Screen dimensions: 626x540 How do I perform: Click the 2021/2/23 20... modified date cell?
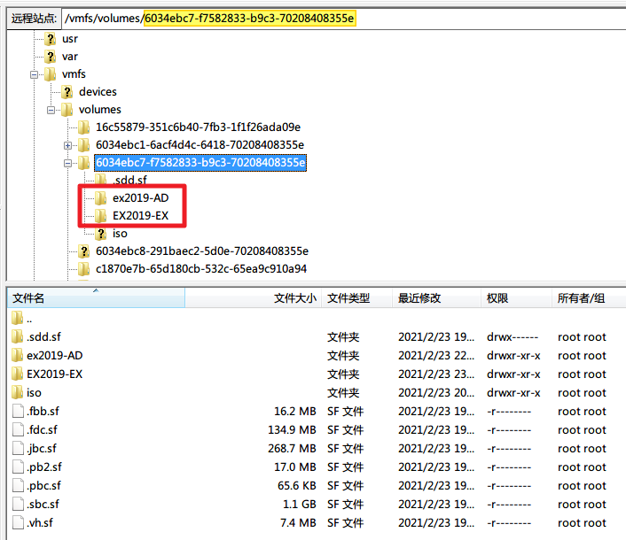pos(436,393)
